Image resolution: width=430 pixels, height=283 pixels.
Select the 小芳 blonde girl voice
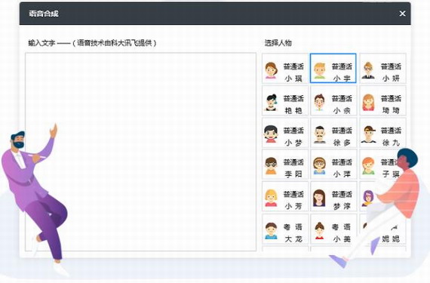[285, 196]
